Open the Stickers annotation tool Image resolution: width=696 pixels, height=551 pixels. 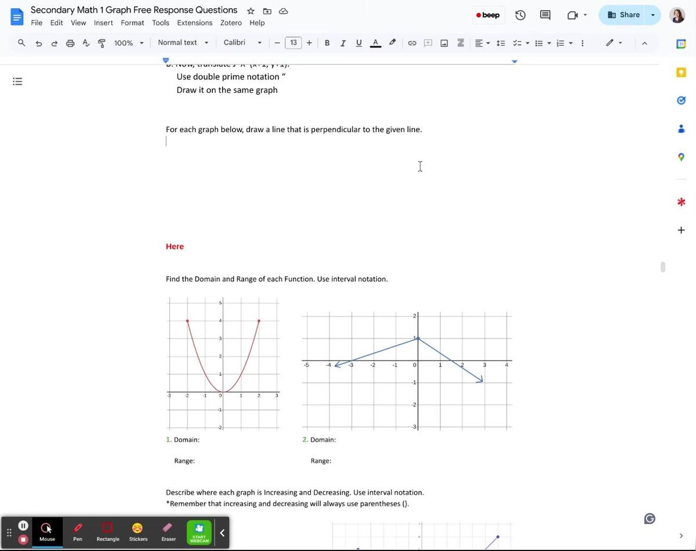tap(137, 532)
